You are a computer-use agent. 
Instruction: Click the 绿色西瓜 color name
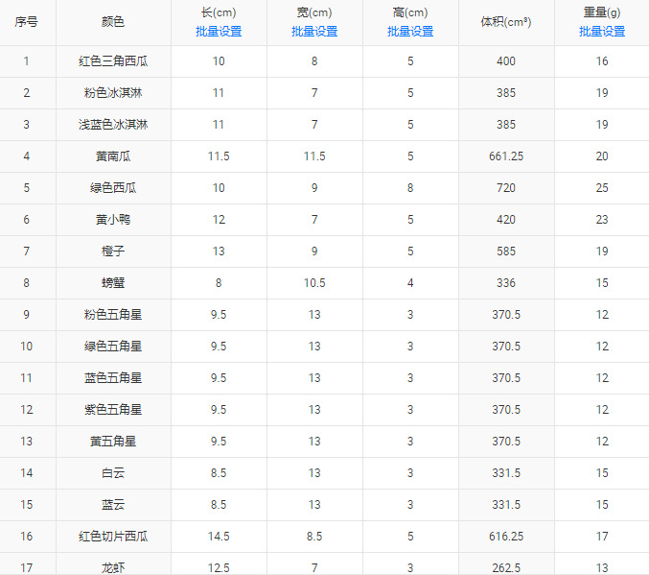click(113, 188)
